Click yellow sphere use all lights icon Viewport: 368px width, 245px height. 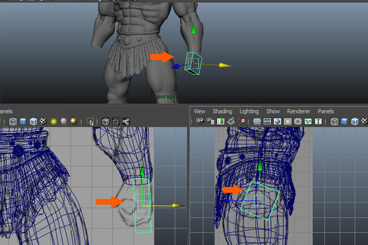click(53, 122)
